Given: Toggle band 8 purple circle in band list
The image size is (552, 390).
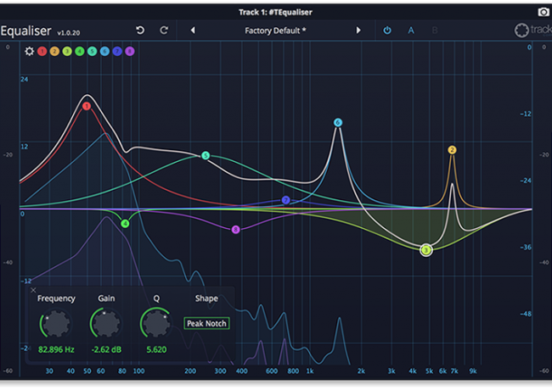Looking at the screenshot, I should 130,52.
